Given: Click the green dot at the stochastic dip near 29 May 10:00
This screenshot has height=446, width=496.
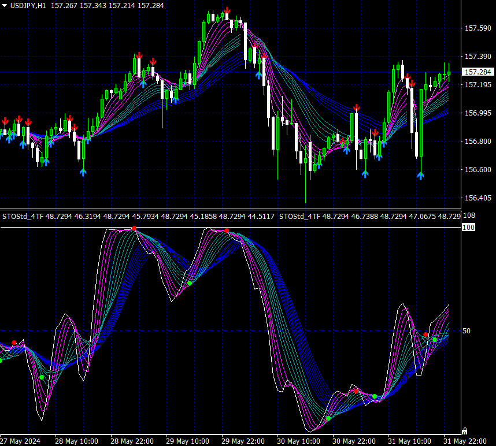Looking at the screenshot, I should [x=190, y=284].
